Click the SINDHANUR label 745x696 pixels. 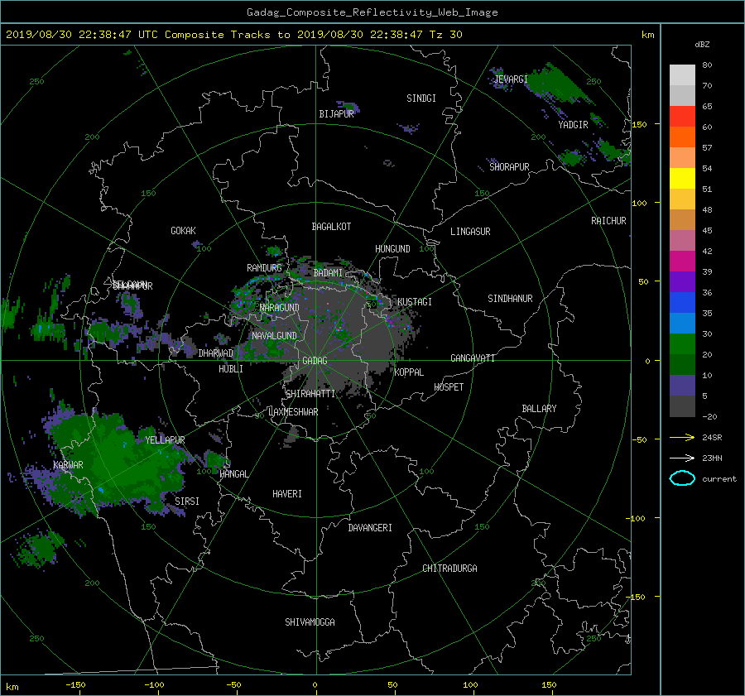[x=510, y=299]
